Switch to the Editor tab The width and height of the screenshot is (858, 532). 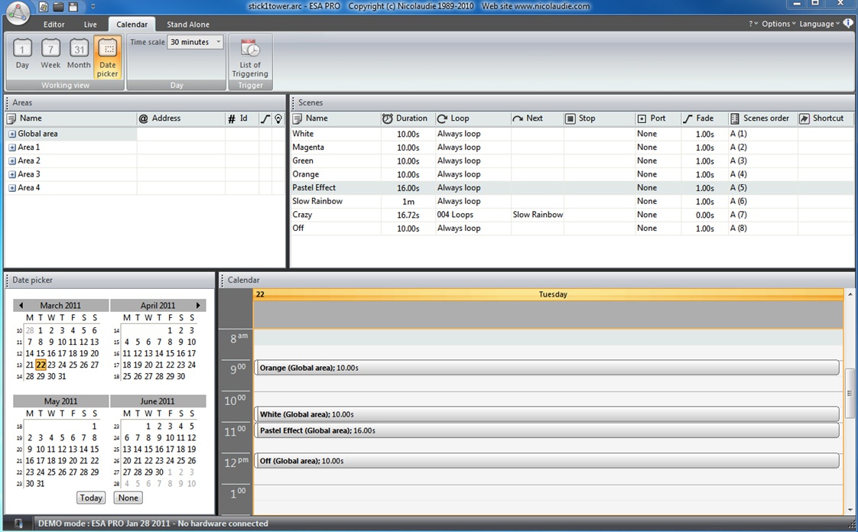[54, 24]
